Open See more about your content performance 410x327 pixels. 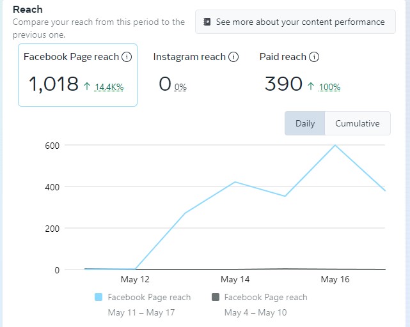coord(295,22)
